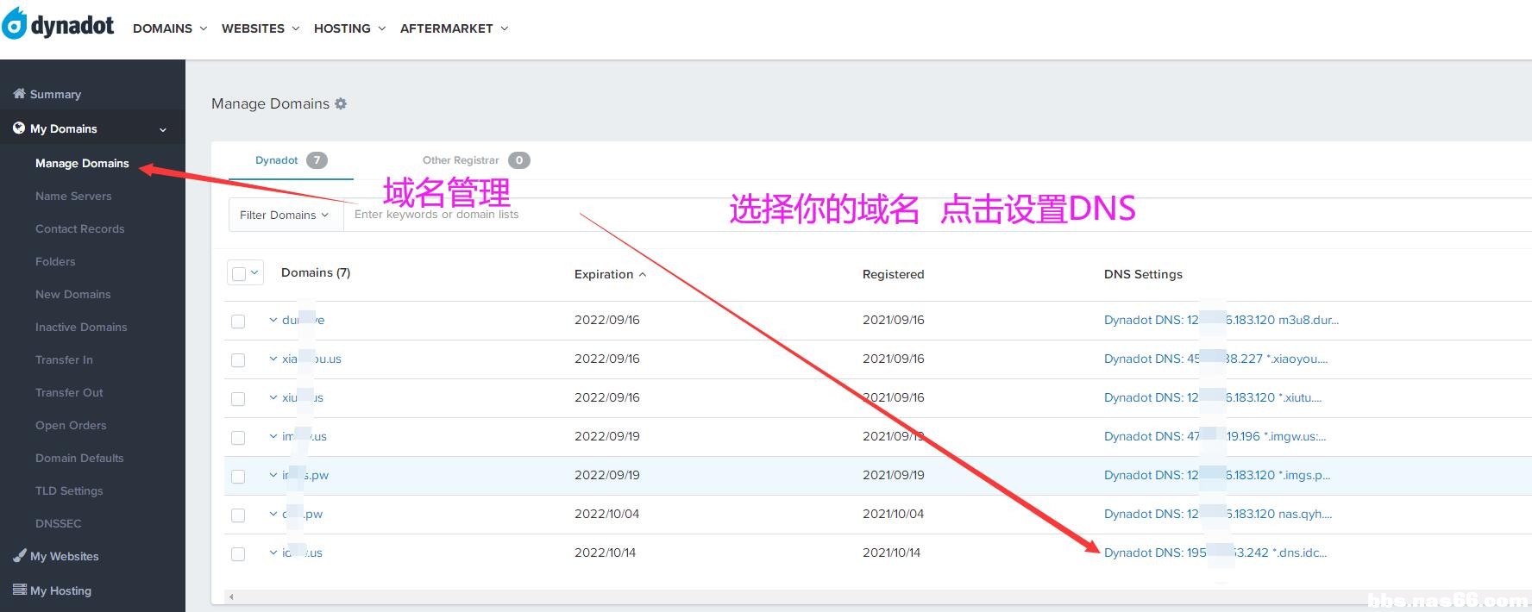The height and width of the screenshot is (612, 1532).
Task: Open the Summary sidebar item
Action: (x=55, y=94)
